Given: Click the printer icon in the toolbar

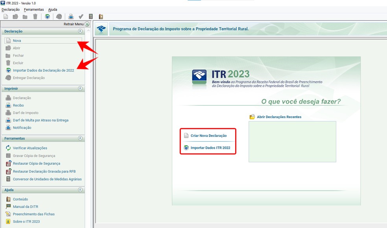Looking at the screenshot, I should point(71,16).
